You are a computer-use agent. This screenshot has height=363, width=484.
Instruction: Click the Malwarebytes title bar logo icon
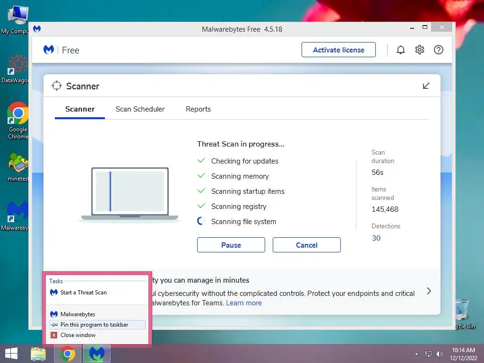(37, 29)
